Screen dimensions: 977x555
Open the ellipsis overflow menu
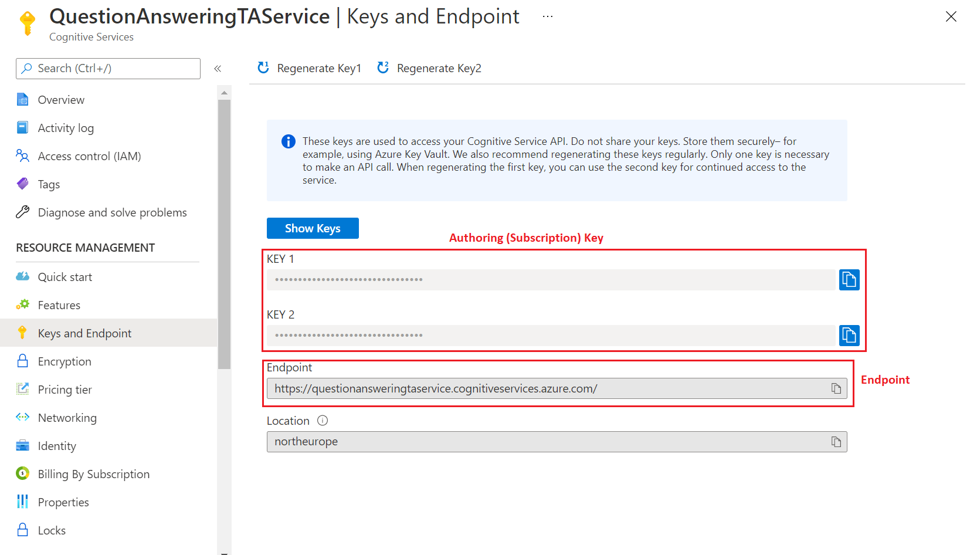[x=547, y=16]
